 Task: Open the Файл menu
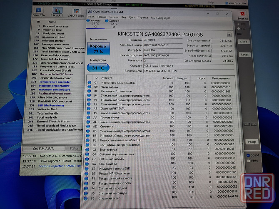click(x=91, y=17)
